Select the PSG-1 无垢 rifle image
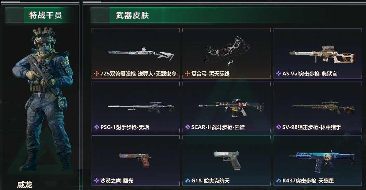Screen dimensions: 366x190 pos(141,108)
